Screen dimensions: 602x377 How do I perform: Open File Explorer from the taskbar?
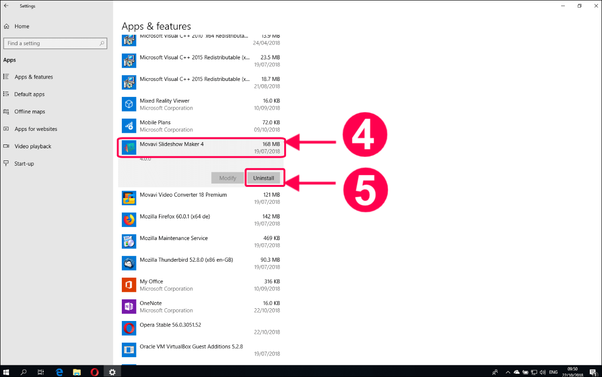coord(77,372)
